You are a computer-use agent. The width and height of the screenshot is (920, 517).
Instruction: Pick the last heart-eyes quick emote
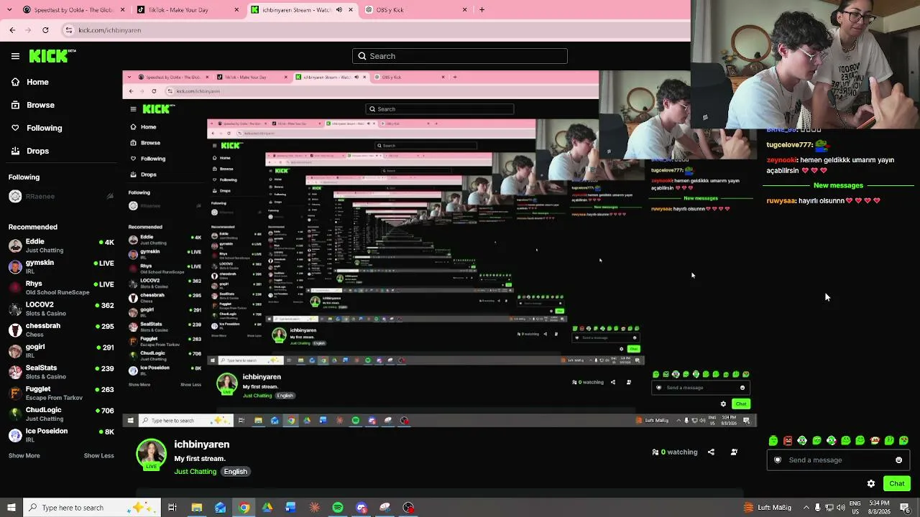click(903, 441)
